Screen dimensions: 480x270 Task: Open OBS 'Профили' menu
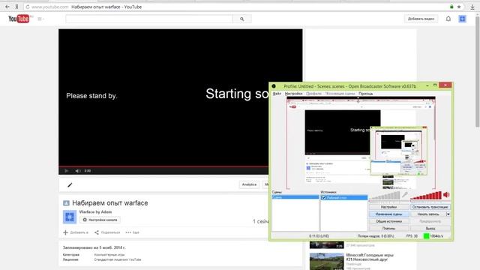coord(313,94)
